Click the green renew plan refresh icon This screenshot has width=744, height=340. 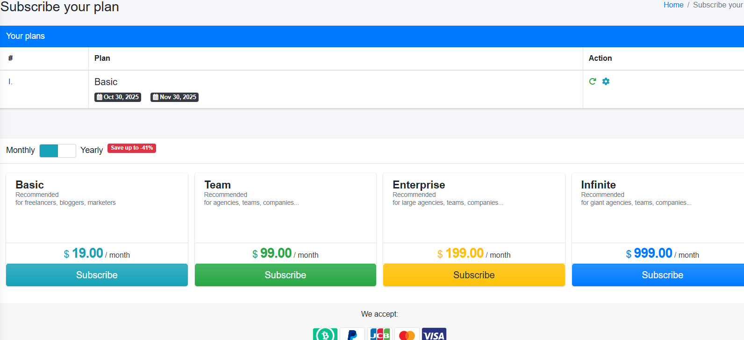coord(593,81)
